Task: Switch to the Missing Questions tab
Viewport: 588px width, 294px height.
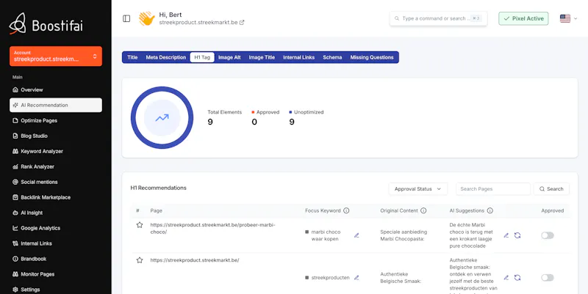Action: coord(372,57)
